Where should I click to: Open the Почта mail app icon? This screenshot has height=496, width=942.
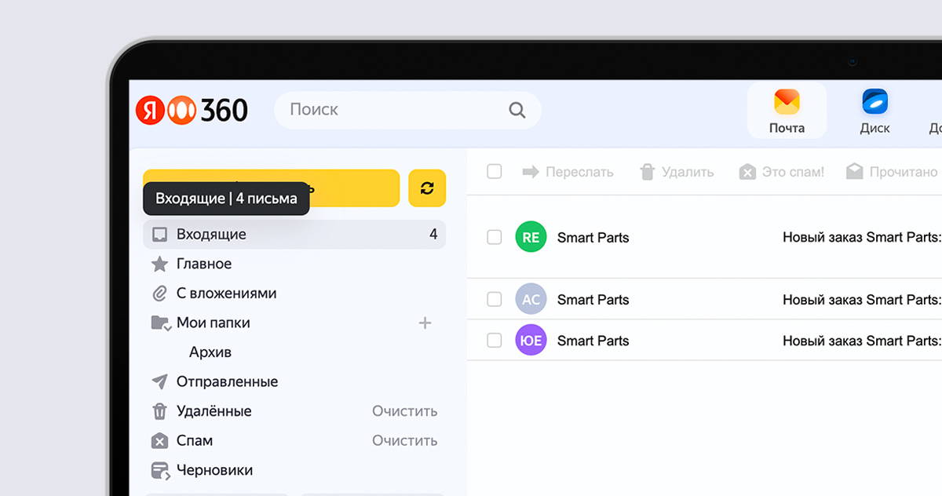787,111
